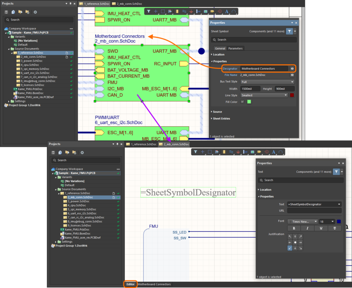This screenshot has height=288, width=352.
Task: Click the selection filter funnel in top active bar
Action: coord(148,11)
